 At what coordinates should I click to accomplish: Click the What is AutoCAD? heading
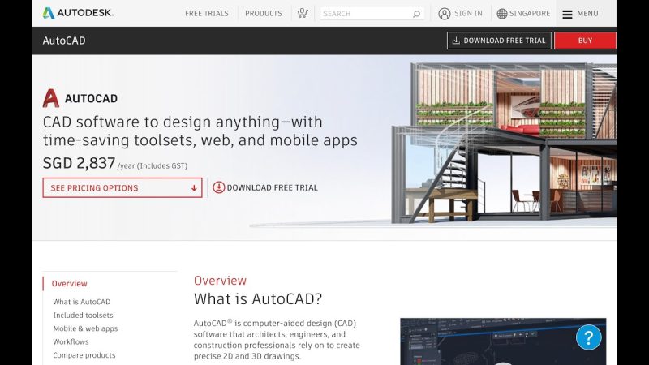pos(257,298)
